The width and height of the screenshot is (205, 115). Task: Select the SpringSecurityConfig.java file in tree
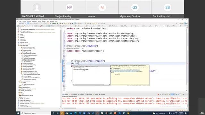30,79
